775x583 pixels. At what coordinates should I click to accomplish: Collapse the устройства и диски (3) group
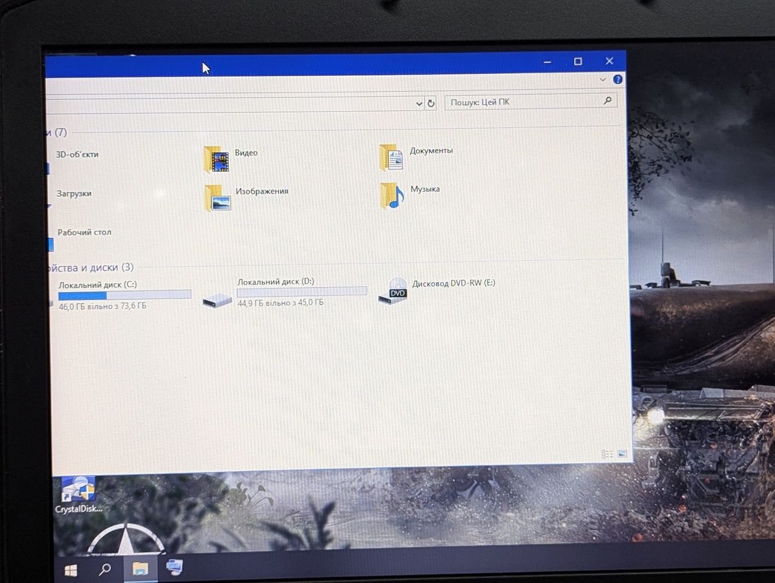click(91, 268)
